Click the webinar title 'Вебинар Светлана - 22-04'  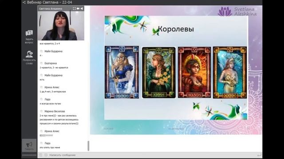49,2
